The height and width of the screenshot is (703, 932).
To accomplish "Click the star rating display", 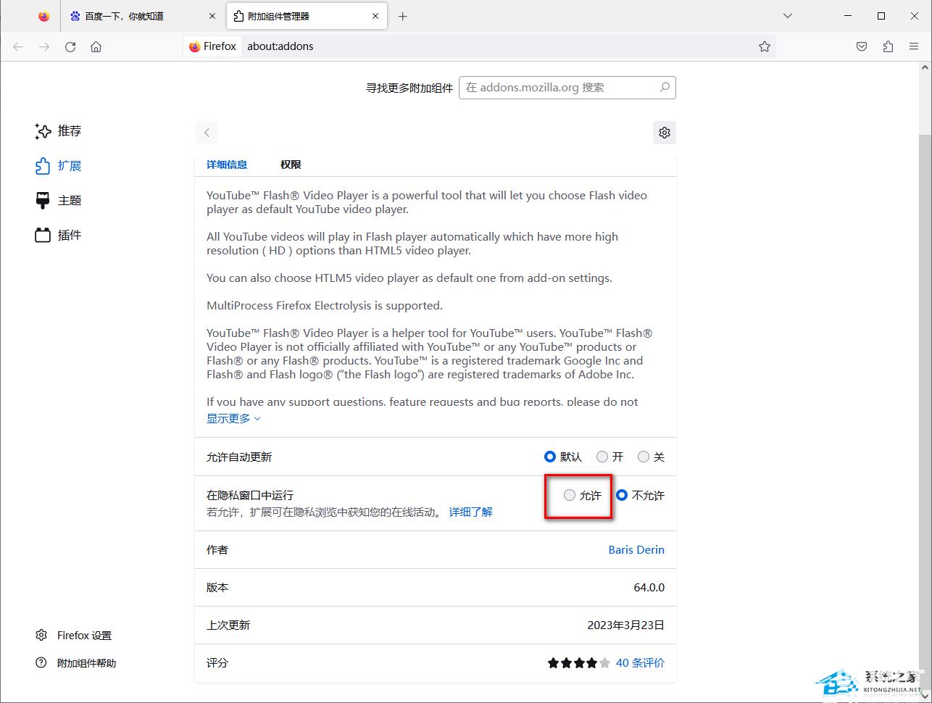I will 579,662.
